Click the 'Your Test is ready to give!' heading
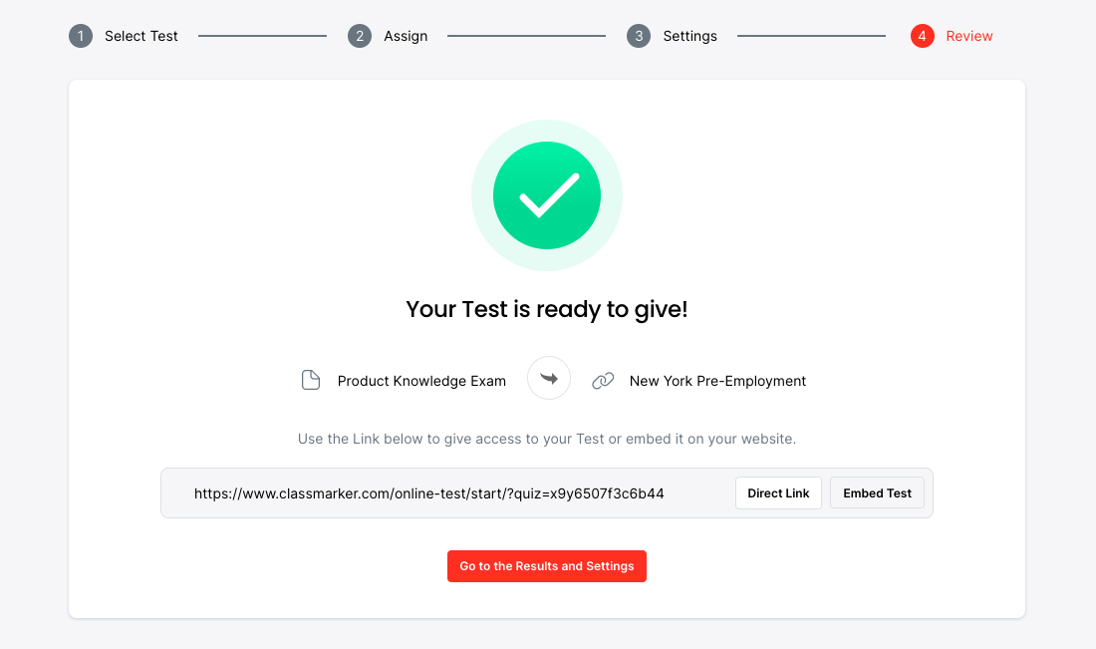The image size is (1096, 649). [547, 309]
